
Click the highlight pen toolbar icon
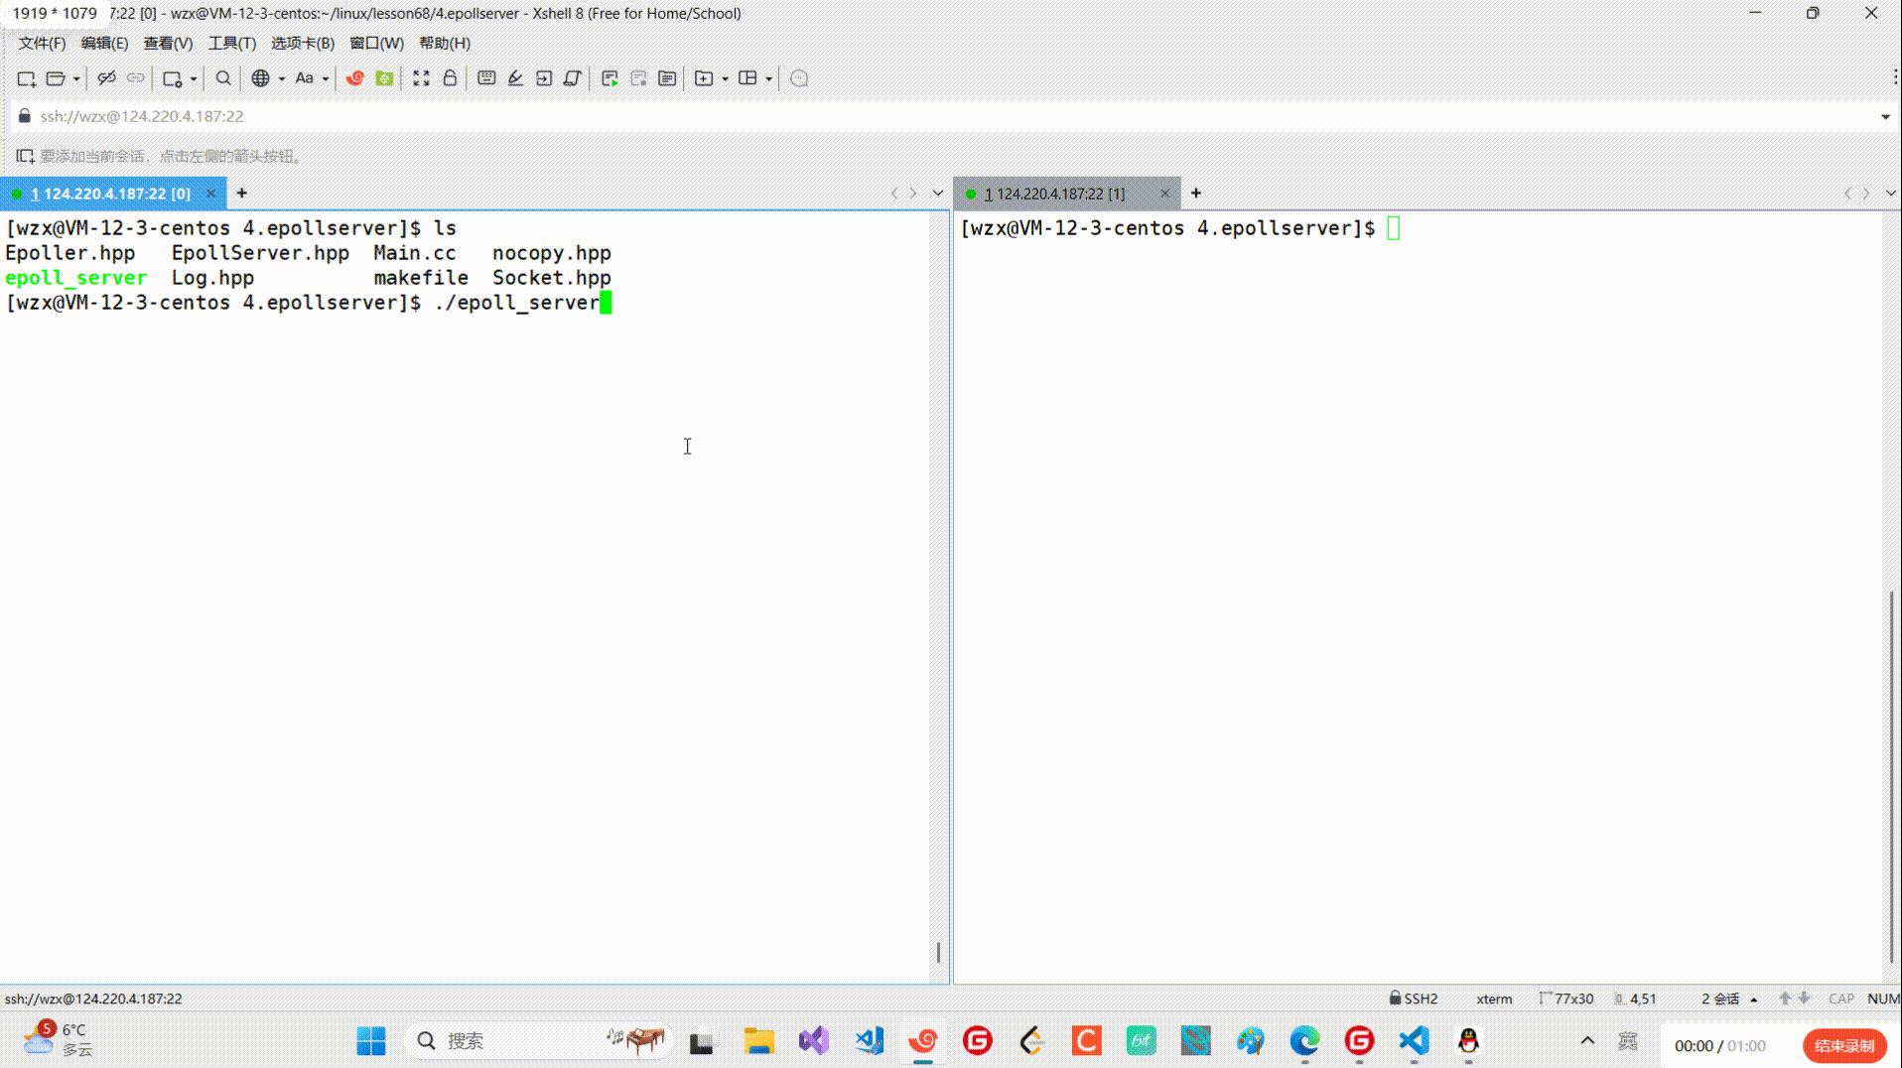click(515, 78)
